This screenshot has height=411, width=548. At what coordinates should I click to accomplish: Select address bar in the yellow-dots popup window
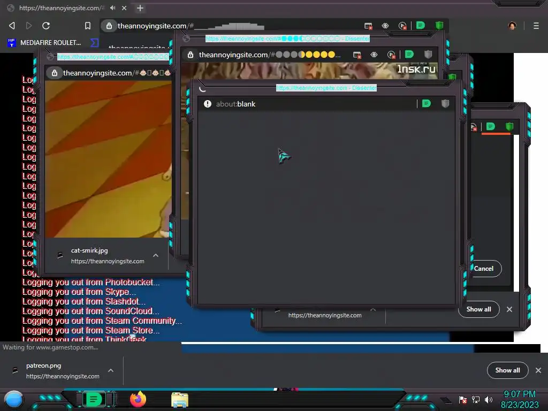[x=269, y=55]
